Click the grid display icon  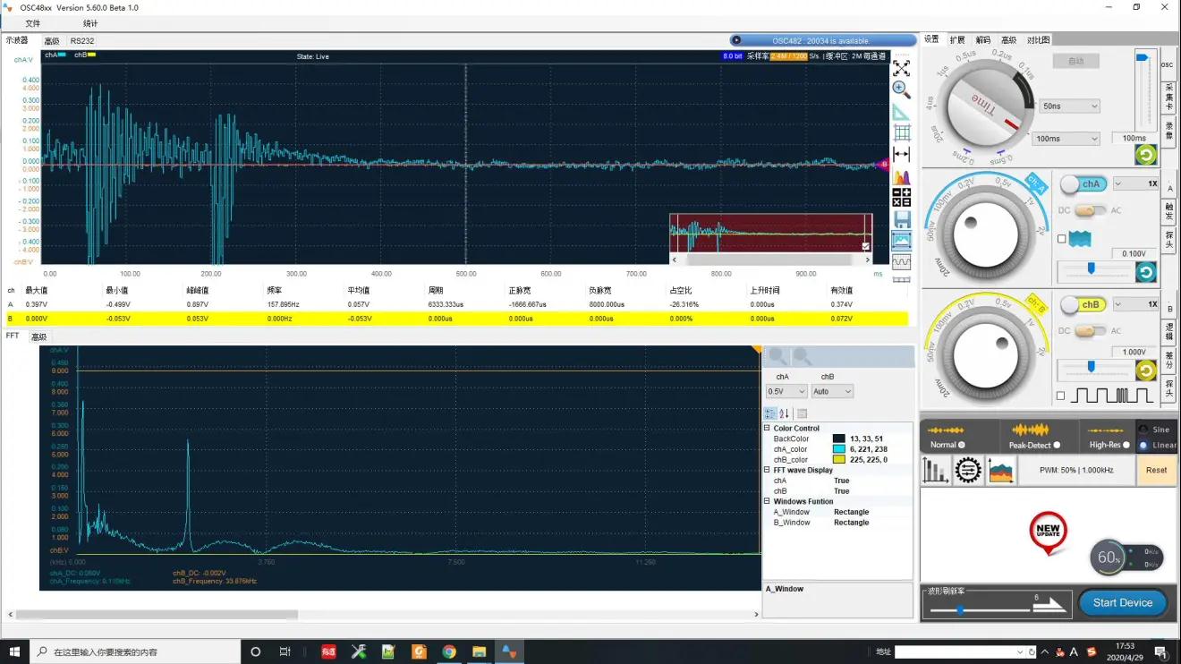[901, 133]
